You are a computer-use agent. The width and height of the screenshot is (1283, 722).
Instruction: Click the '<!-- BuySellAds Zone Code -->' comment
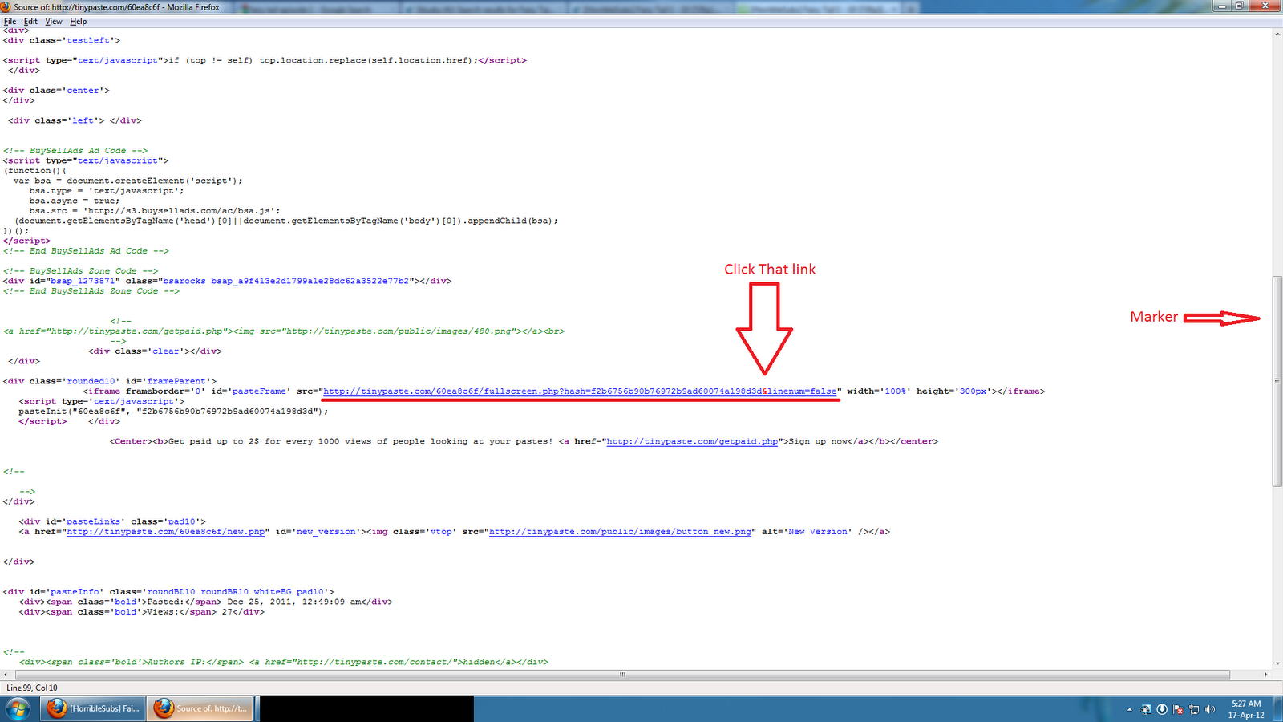point(81,271)
